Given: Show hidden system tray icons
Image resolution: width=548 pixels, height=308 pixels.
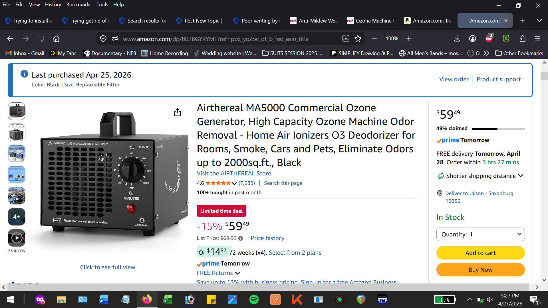Looking at the screenshot, I should click(469, 299).
